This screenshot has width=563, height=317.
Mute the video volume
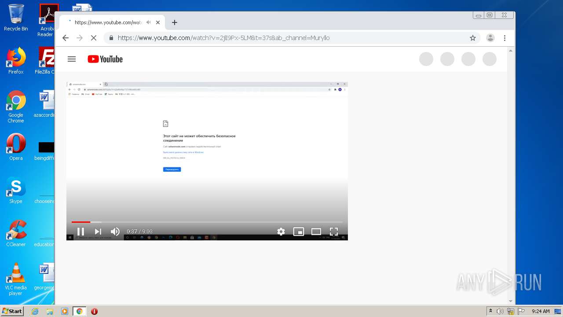tap(115, 232)
